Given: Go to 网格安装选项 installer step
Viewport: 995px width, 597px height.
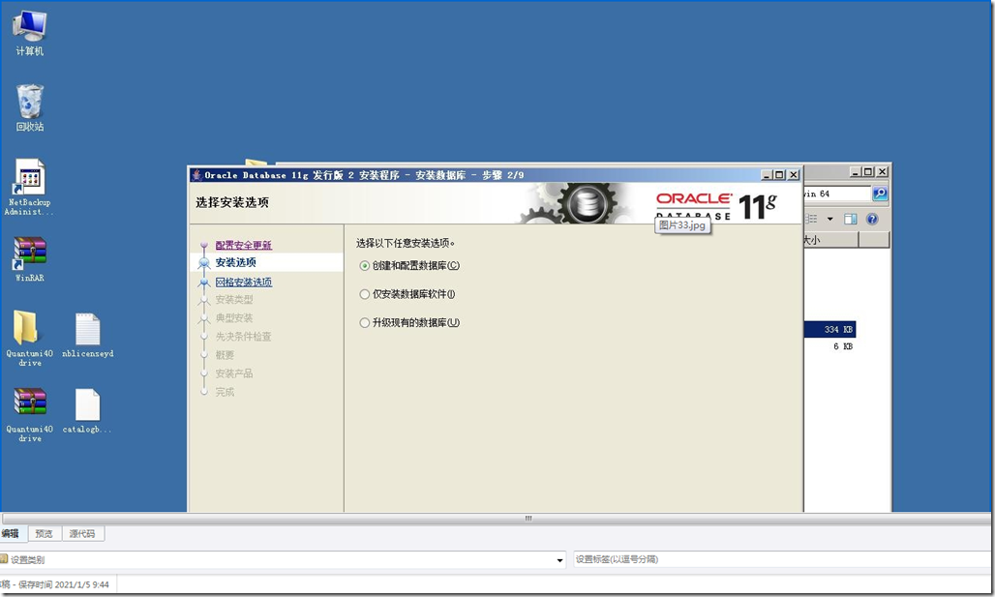Looking at the screenshot, I should pos(244,283).
